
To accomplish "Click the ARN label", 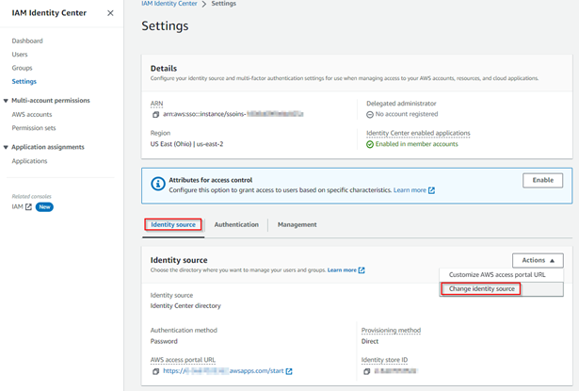I will [x=156, y=104].
